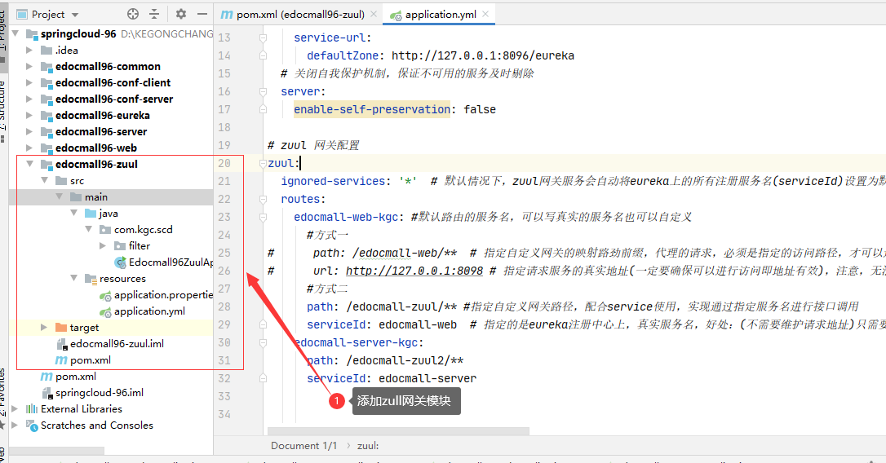This screenshot has width=886, height=463.
Task: Click the locate/scroll-from-source target icon
Action: coord(133,14)
